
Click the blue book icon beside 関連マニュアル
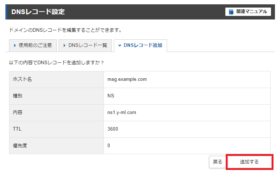(x=231, y=12)
